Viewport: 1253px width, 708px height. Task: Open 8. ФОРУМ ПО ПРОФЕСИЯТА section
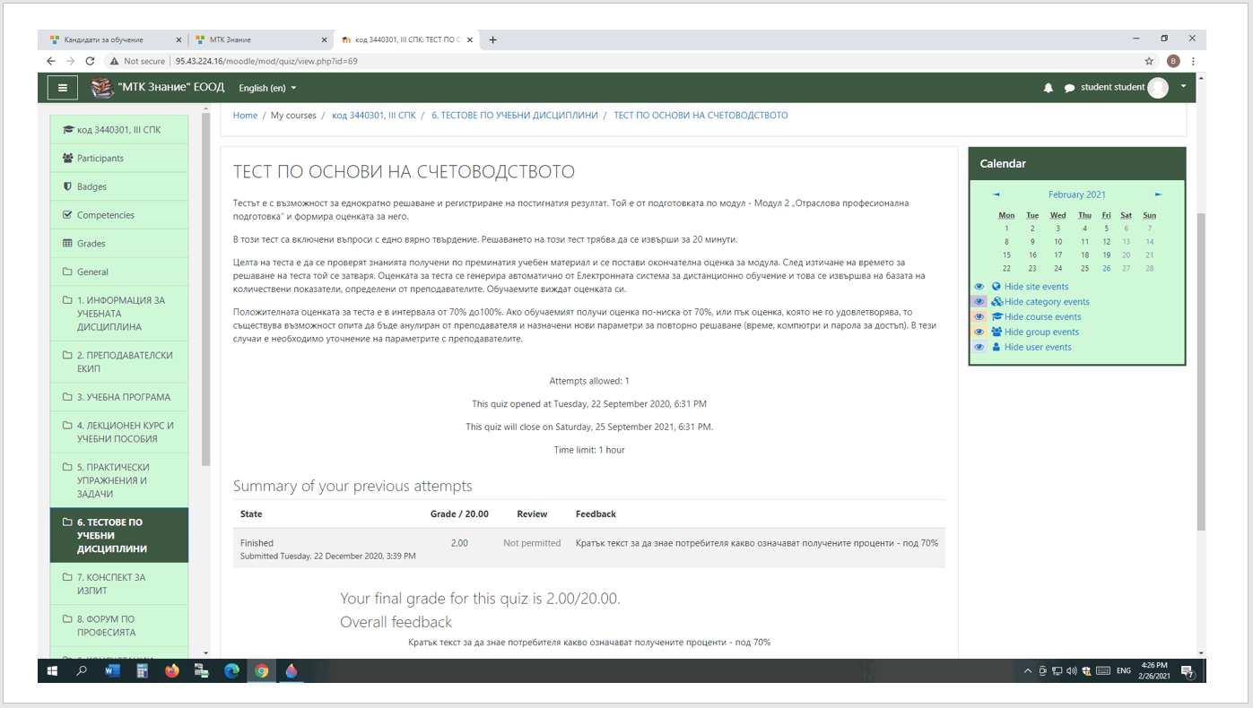(119, 626)
